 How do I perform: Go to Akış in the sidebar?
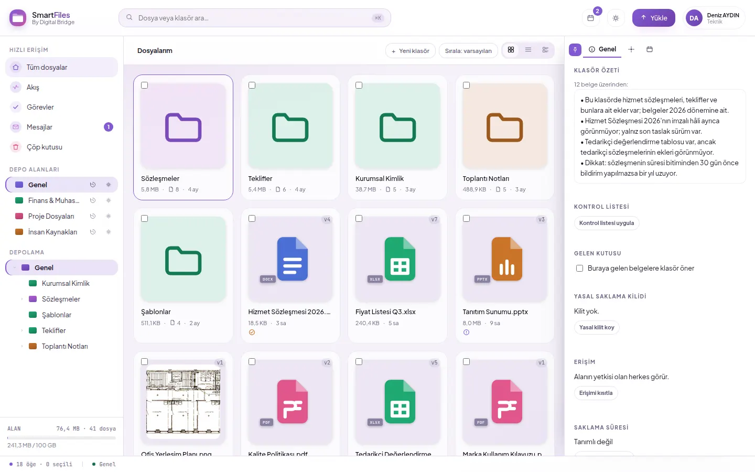click(x=61, y=87)
